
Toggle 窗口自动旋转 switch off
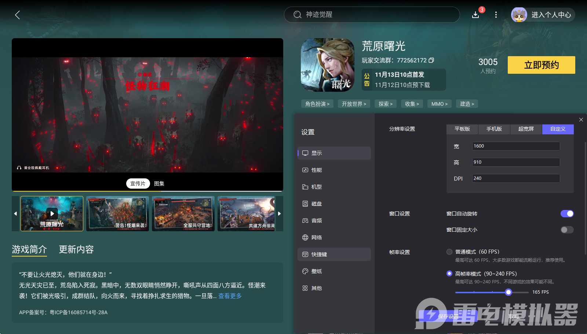click(x=567, y=214)
